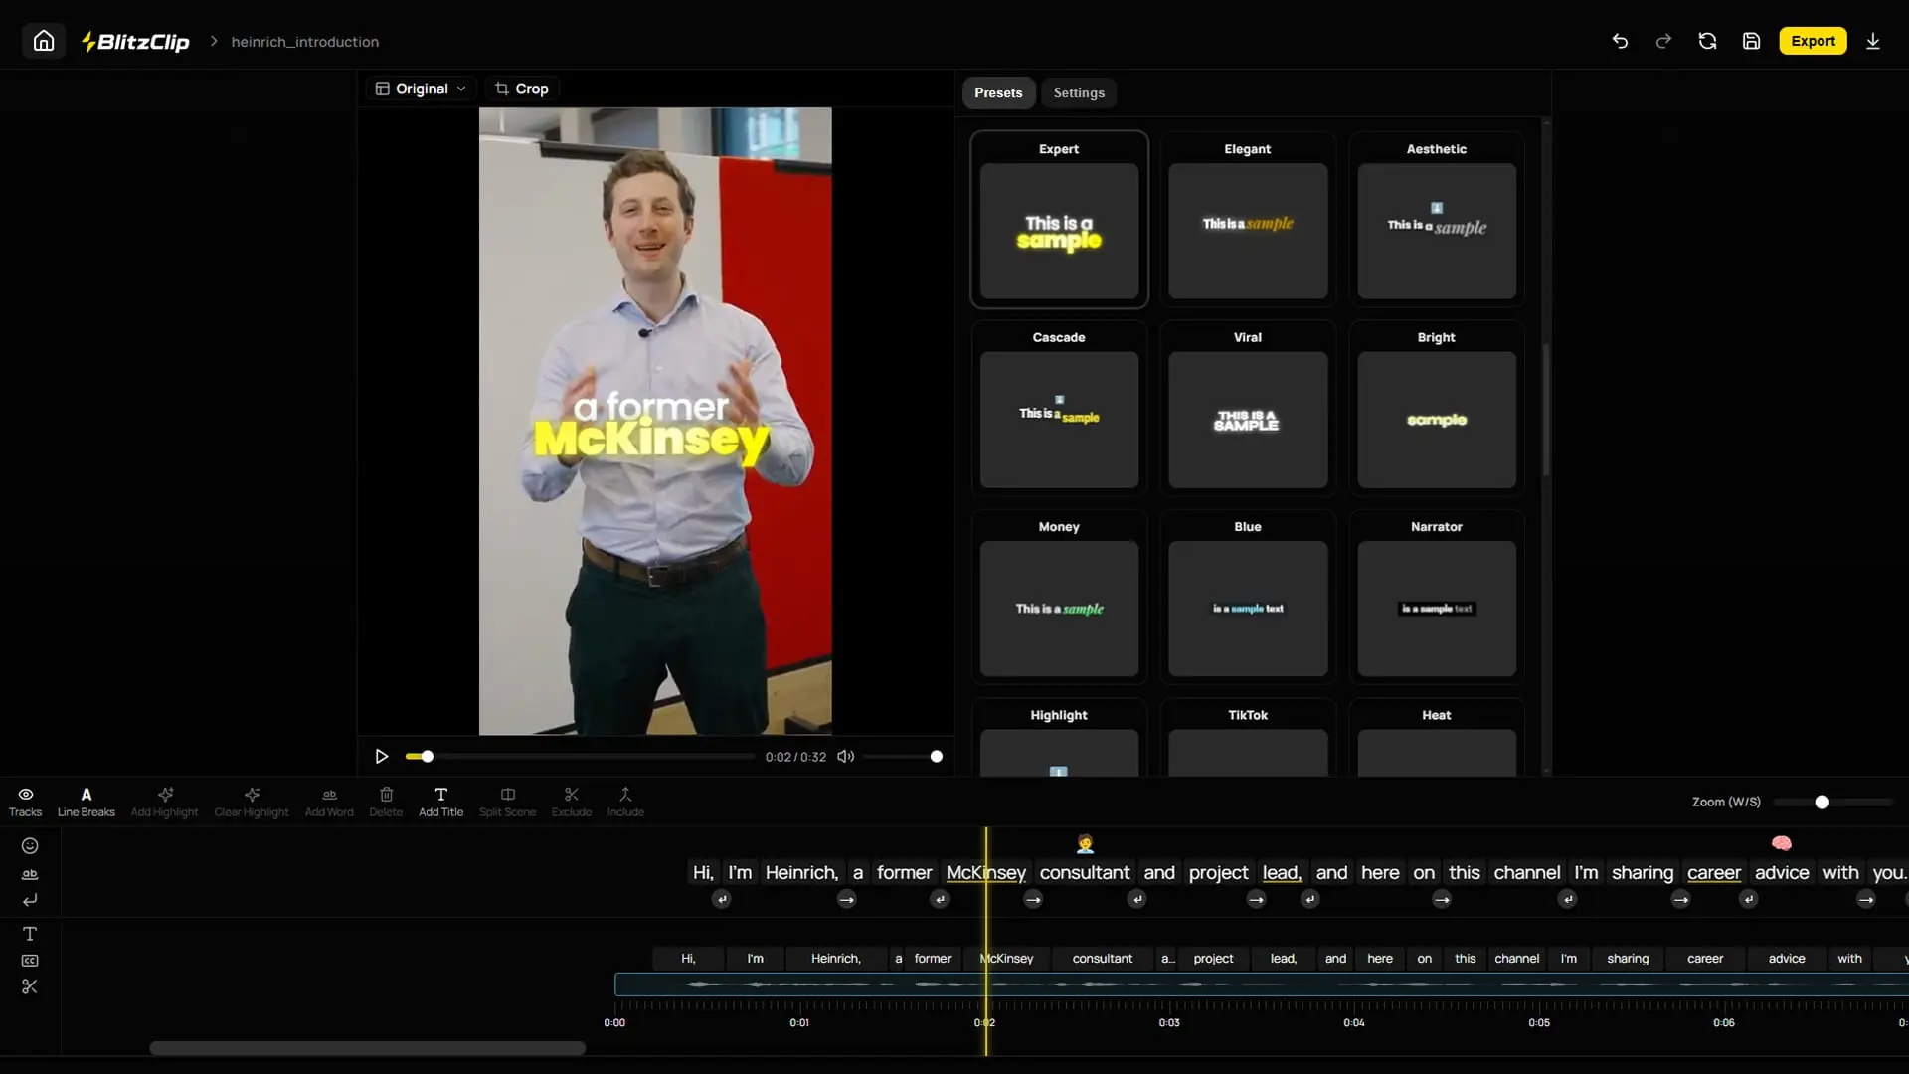Adjust the timeline Zoom slider handle
This screenshot has height=1074, width=1909.
coord(1822,803)
